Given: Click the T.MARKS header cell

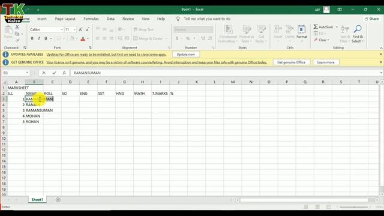Looking at the screenshot, I should click(x=160, y=94).
